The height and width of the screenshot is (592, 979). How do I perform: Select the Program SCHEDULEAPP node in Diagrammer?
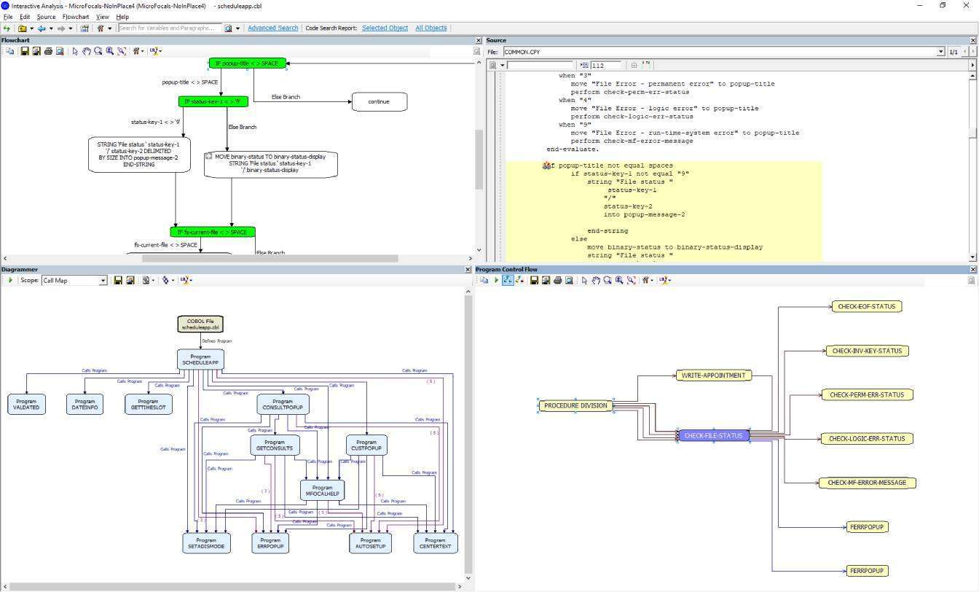200,359
